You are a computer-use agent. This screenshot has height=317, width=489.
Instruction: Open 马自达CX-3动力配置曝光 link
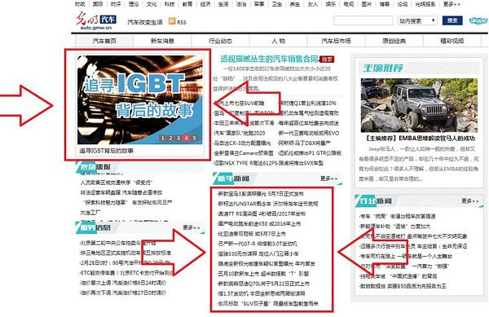tap(242, 143)
